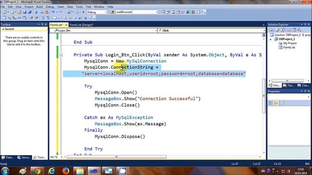
Task: Open Internet Explorer from the taskbar
Action: [x=52, y=171]
